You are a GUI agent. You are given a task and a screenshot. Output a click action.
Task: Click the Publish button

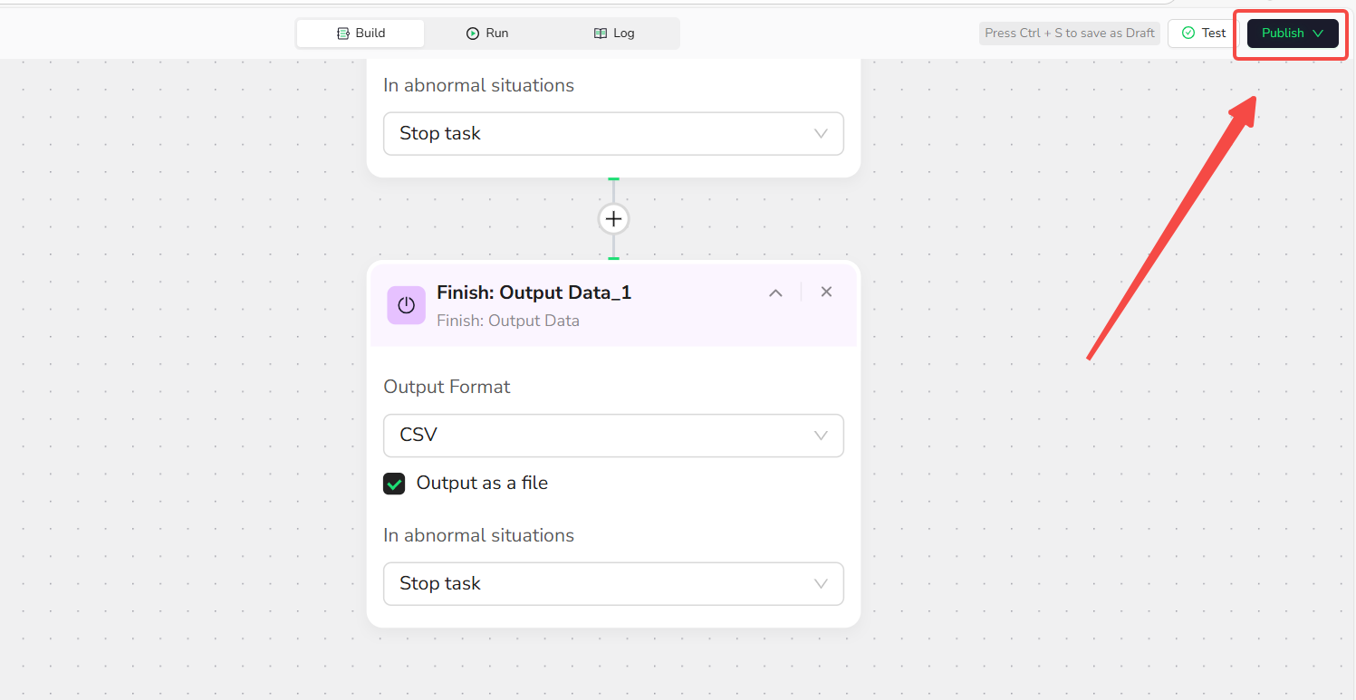pyautogui.click(x=1283, y=34)
